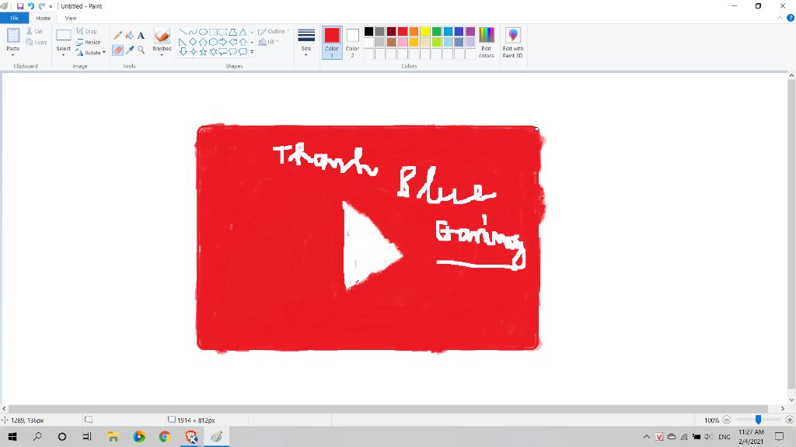Select the Pencil tool
796x447 pixels.
click(118, 36)
